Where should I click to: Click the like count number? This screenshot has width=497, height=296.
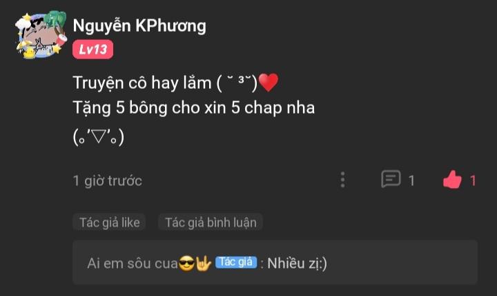[x=473, y=181]
